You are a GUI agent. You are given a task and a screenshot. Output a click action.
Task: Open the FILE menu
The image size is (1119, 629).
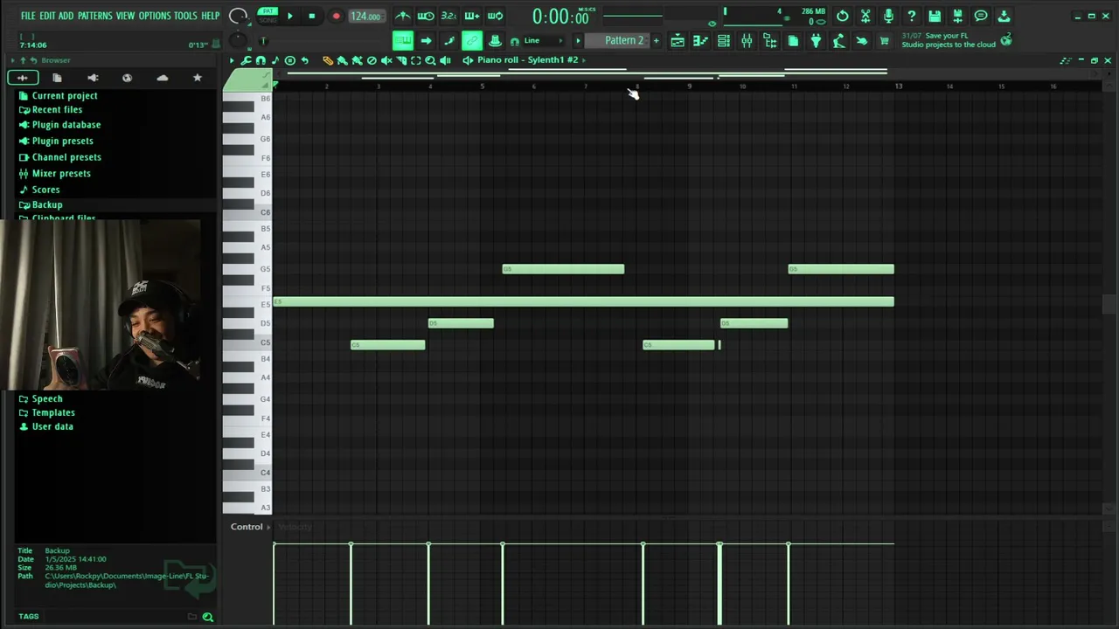pos(28,16)
